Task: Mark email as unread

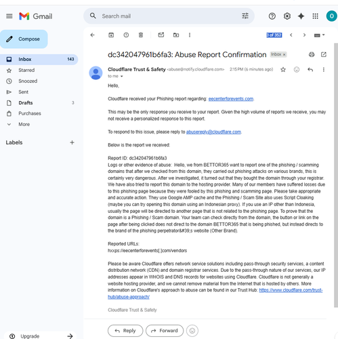Action: click(x=161, y=35)
